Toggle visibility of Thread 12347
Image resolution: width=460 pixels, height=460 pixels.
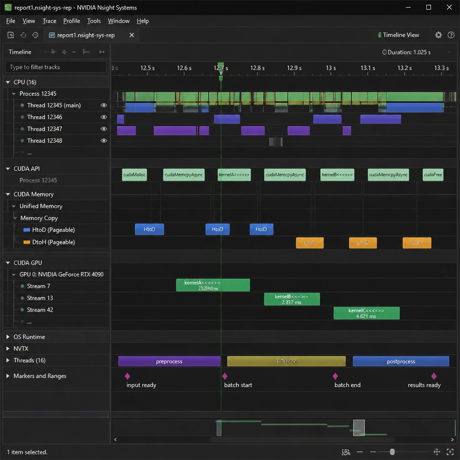pos(104,129)
